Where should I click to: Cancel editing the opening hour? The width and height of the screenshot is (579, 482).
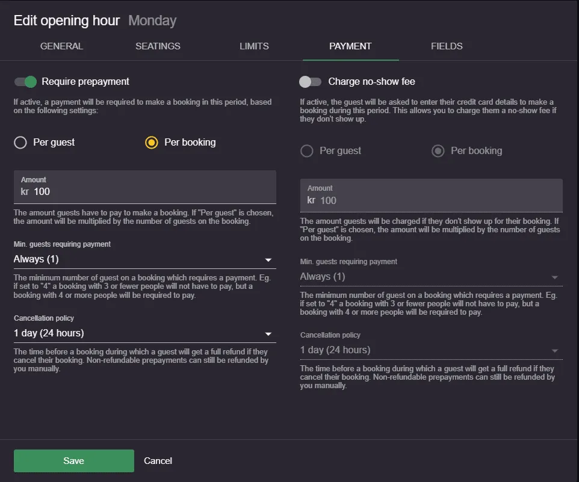coord(158,460)
